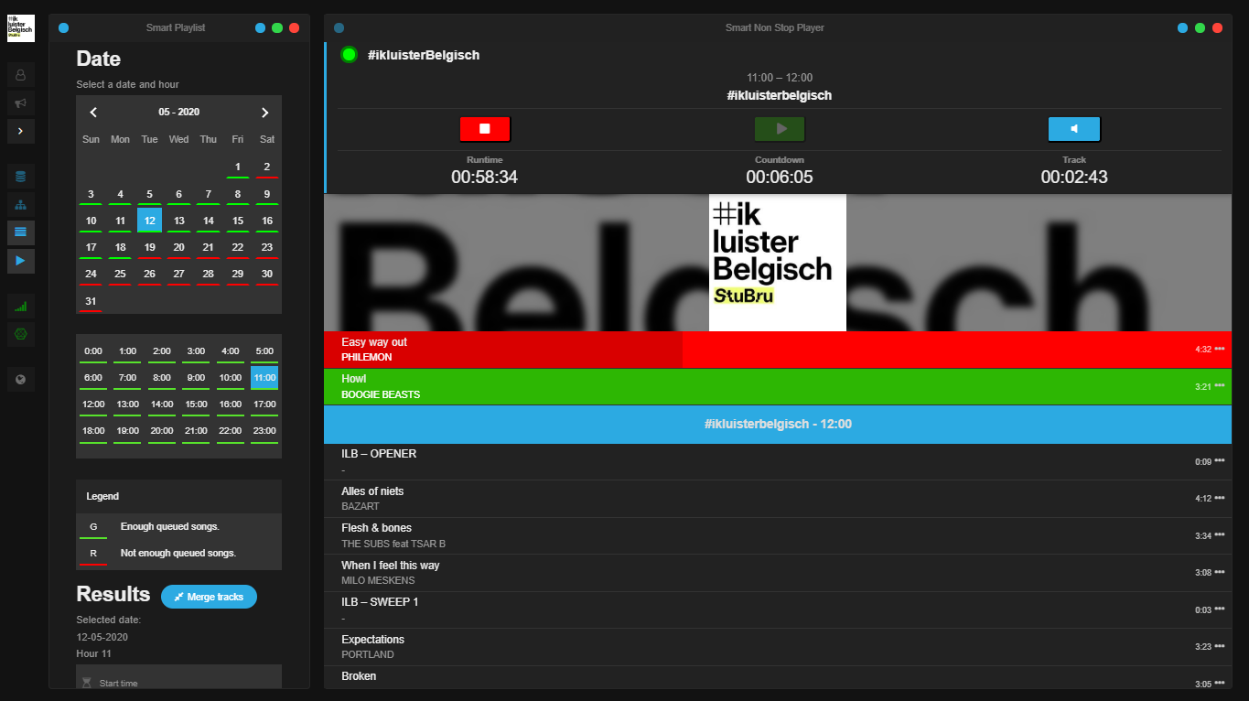Viewport: 1249px width, 701px height.
Task: Open options menu for Expectations by Portland
Action: (1222, 645)
